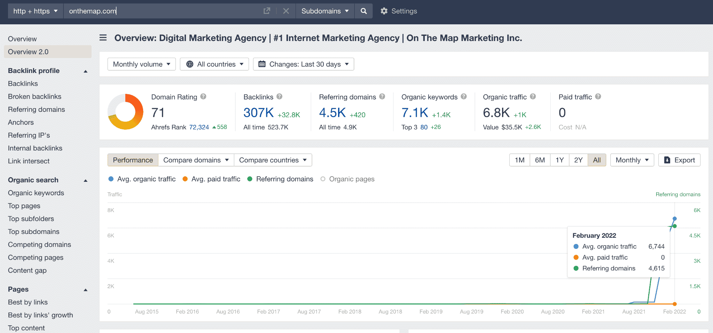713x333 pixels.
Task: Click the 307K backlinks count link
Action: point(259,113)
